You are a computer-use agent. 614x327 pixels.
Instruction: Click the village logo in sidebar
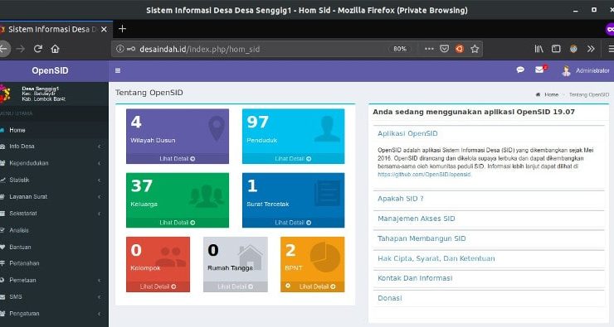[5, 94]
